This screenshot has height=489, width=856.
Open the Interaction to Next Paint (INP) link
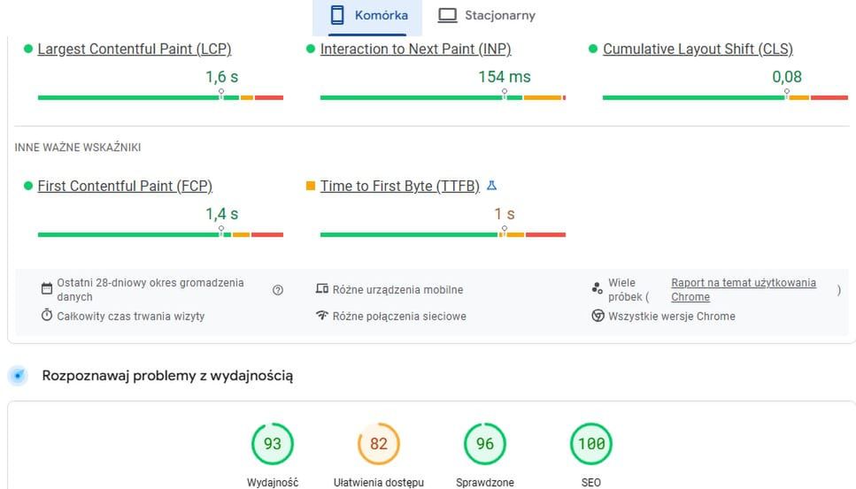(415, 50)
